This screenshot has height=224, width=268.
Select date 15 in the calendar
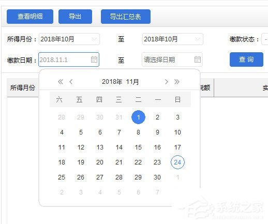pyautogui.click(x=138, y=147)
